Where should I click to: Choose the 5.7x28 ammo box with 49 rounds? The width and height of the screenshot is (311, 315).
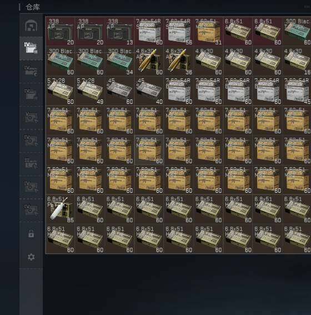coord(90,91)
